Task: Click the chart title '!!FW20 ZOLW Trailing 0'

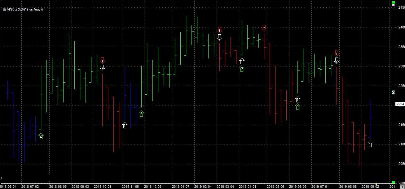Action: coord(23,9)
